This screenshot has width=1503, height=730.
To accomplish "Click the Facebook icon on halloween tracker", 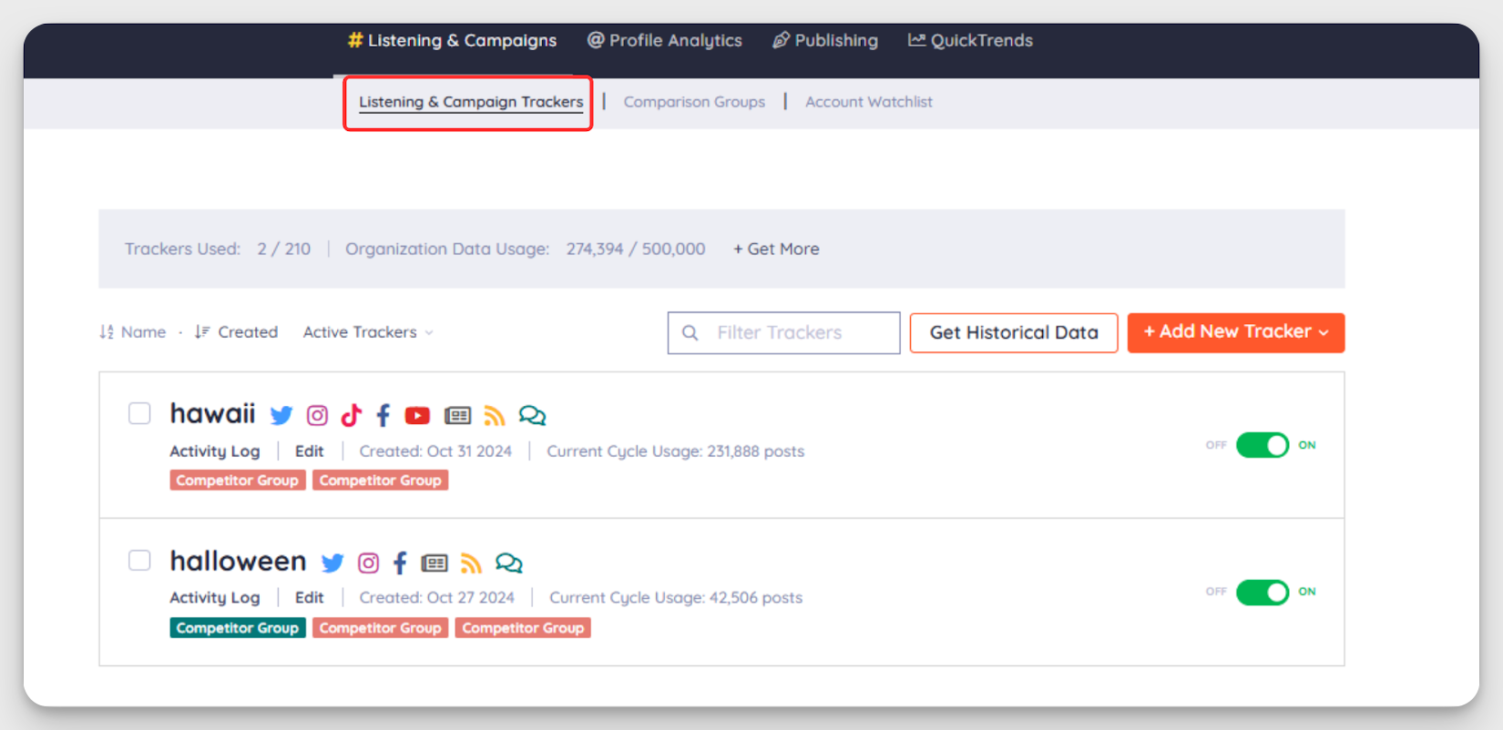I will coord(400,563).
